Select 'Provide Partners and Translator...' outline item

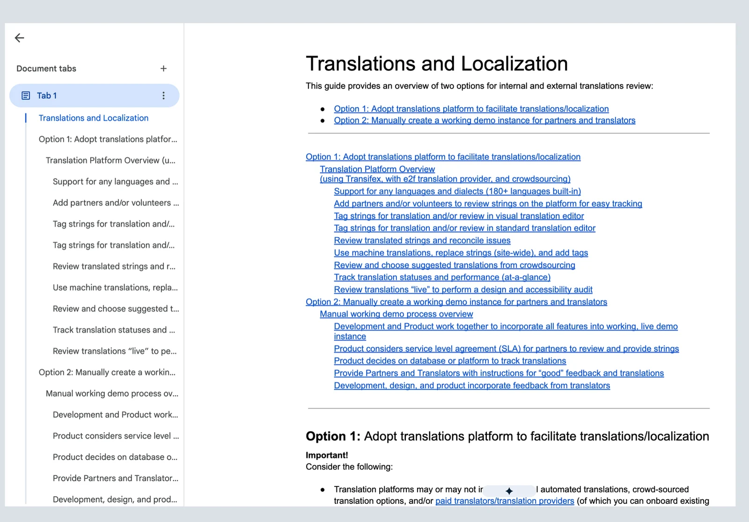point(115,478)
